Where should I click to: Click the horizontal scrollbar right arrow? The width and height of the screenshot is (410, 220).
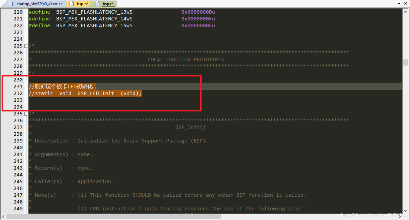tap(400, 216)
